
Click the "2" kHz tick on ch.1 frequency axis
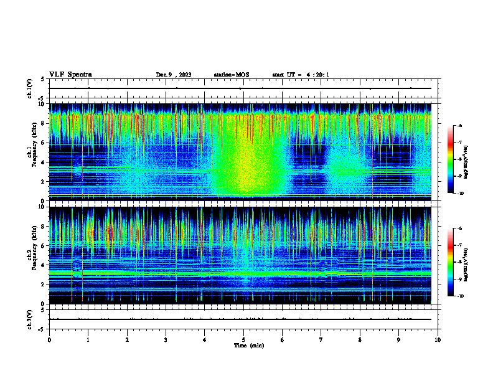coord(43,182)
